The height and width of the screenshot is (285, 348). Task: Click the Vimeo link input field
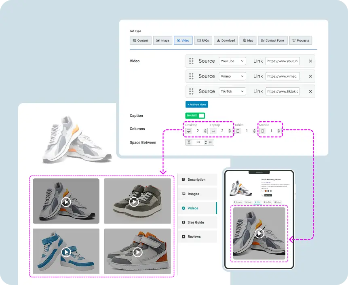coord(283,76)
